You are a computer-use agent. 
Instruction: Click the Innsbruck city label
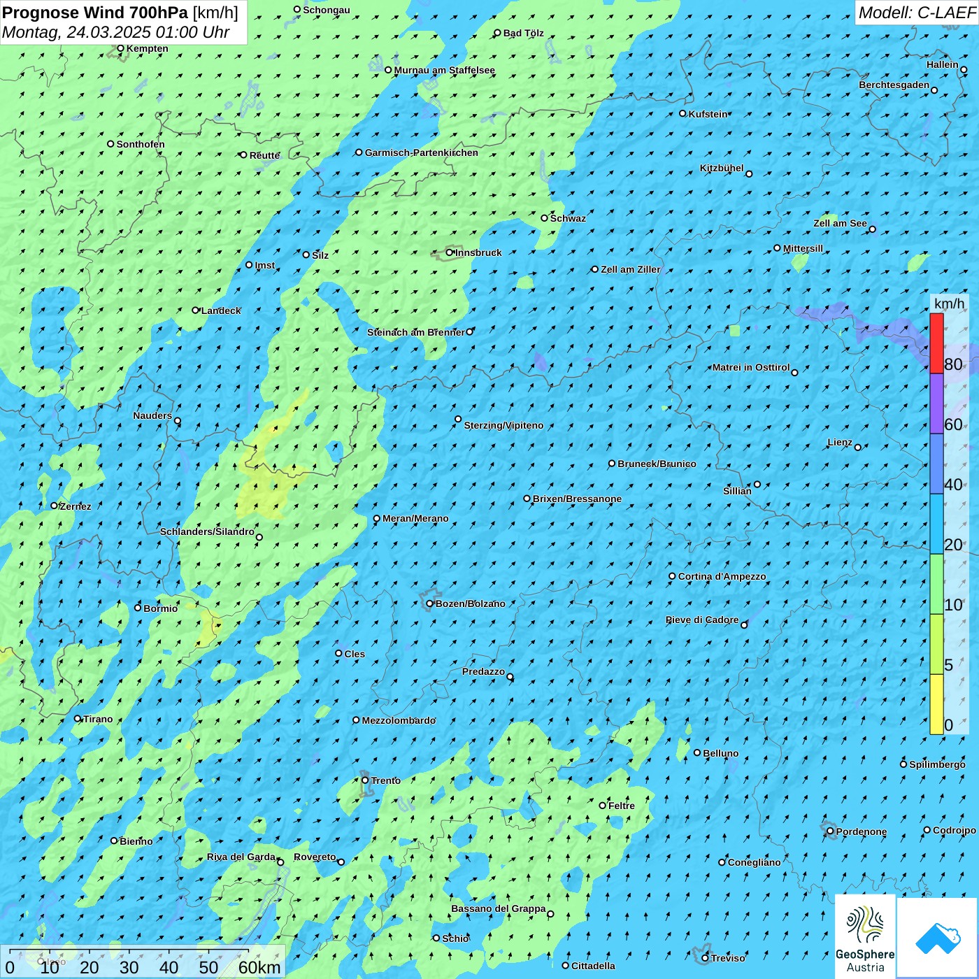tap(478, 252)
